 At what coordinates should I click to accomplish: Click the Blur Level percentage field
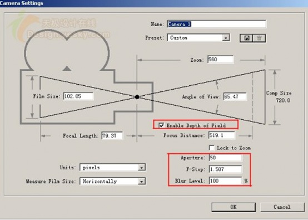pos(225,180)
